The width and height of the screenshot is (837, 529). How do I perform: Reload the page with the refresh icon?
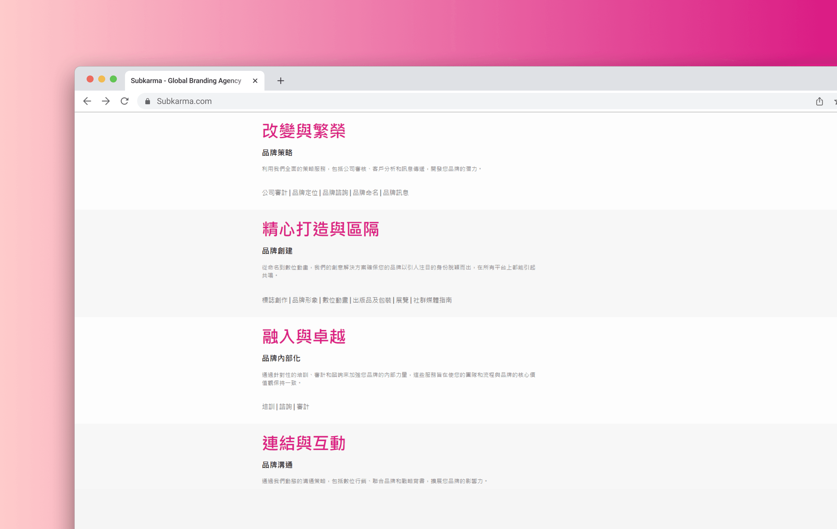124,101
